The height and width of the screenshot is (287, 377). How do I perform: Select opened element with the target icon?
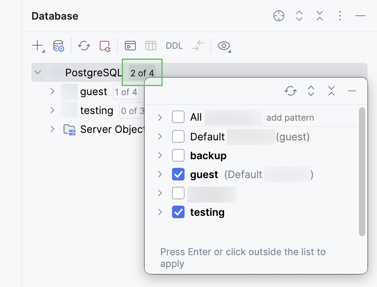click(x=278, y=16)
